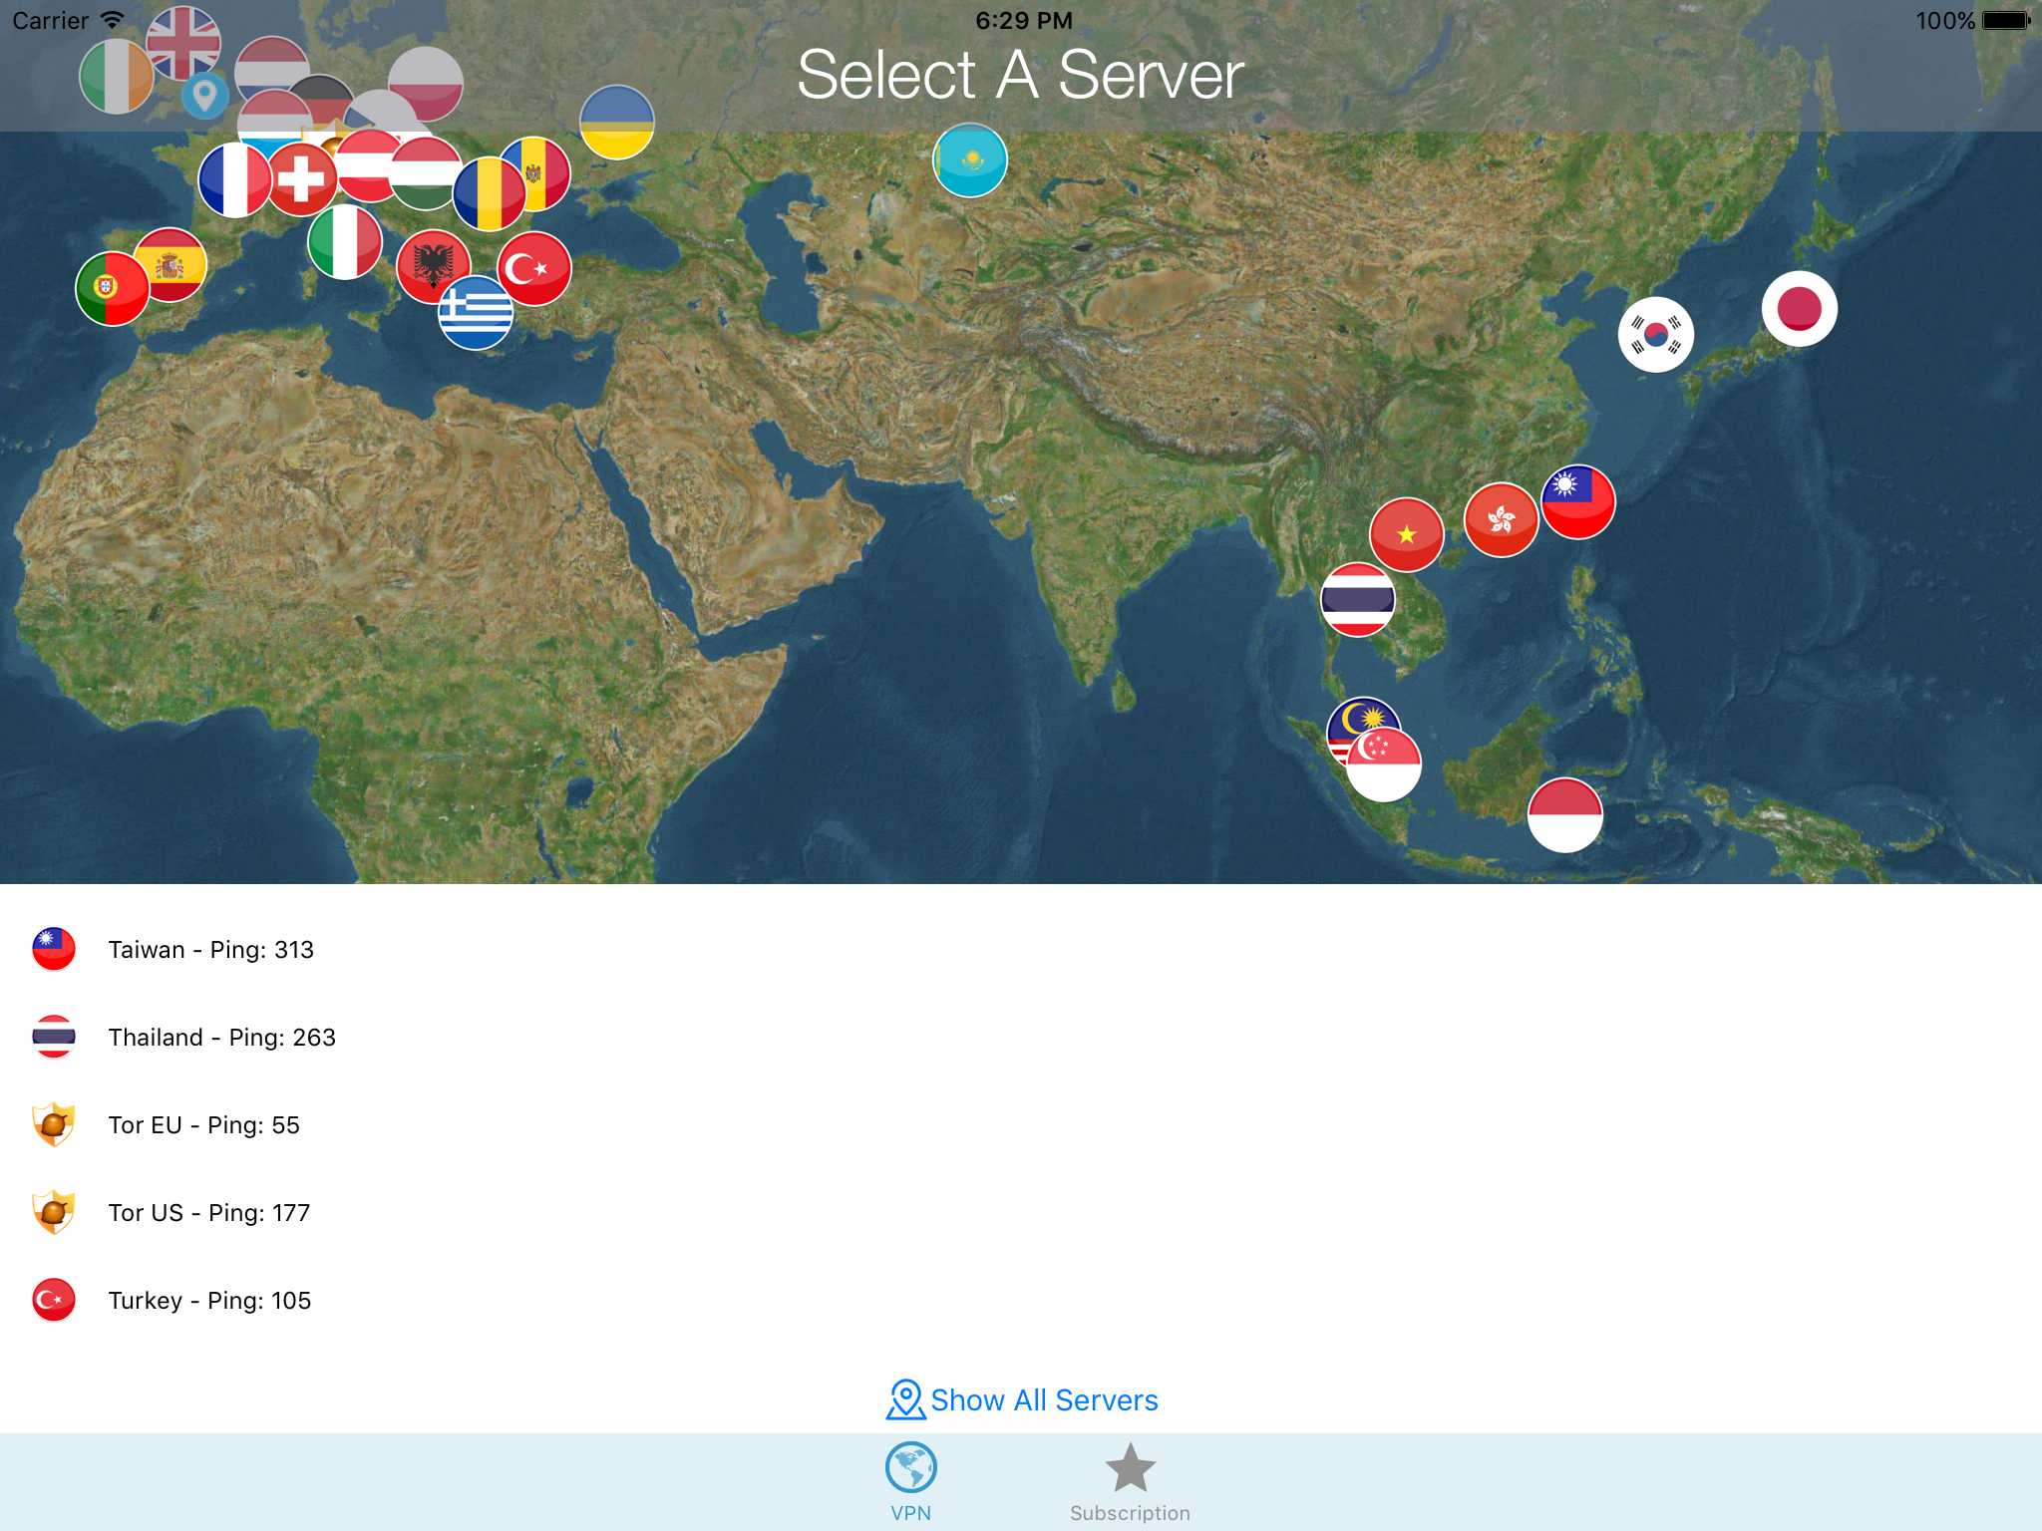Choose Thailand - Ping: 263 row
The image size is (2042, 1531).
pos(221,1038)
